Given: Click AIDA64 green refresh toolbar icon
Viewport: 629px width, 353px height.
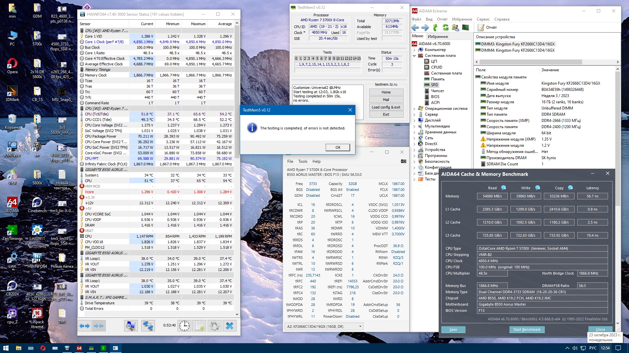Looking at the screenshot, I should click(445, 27).
